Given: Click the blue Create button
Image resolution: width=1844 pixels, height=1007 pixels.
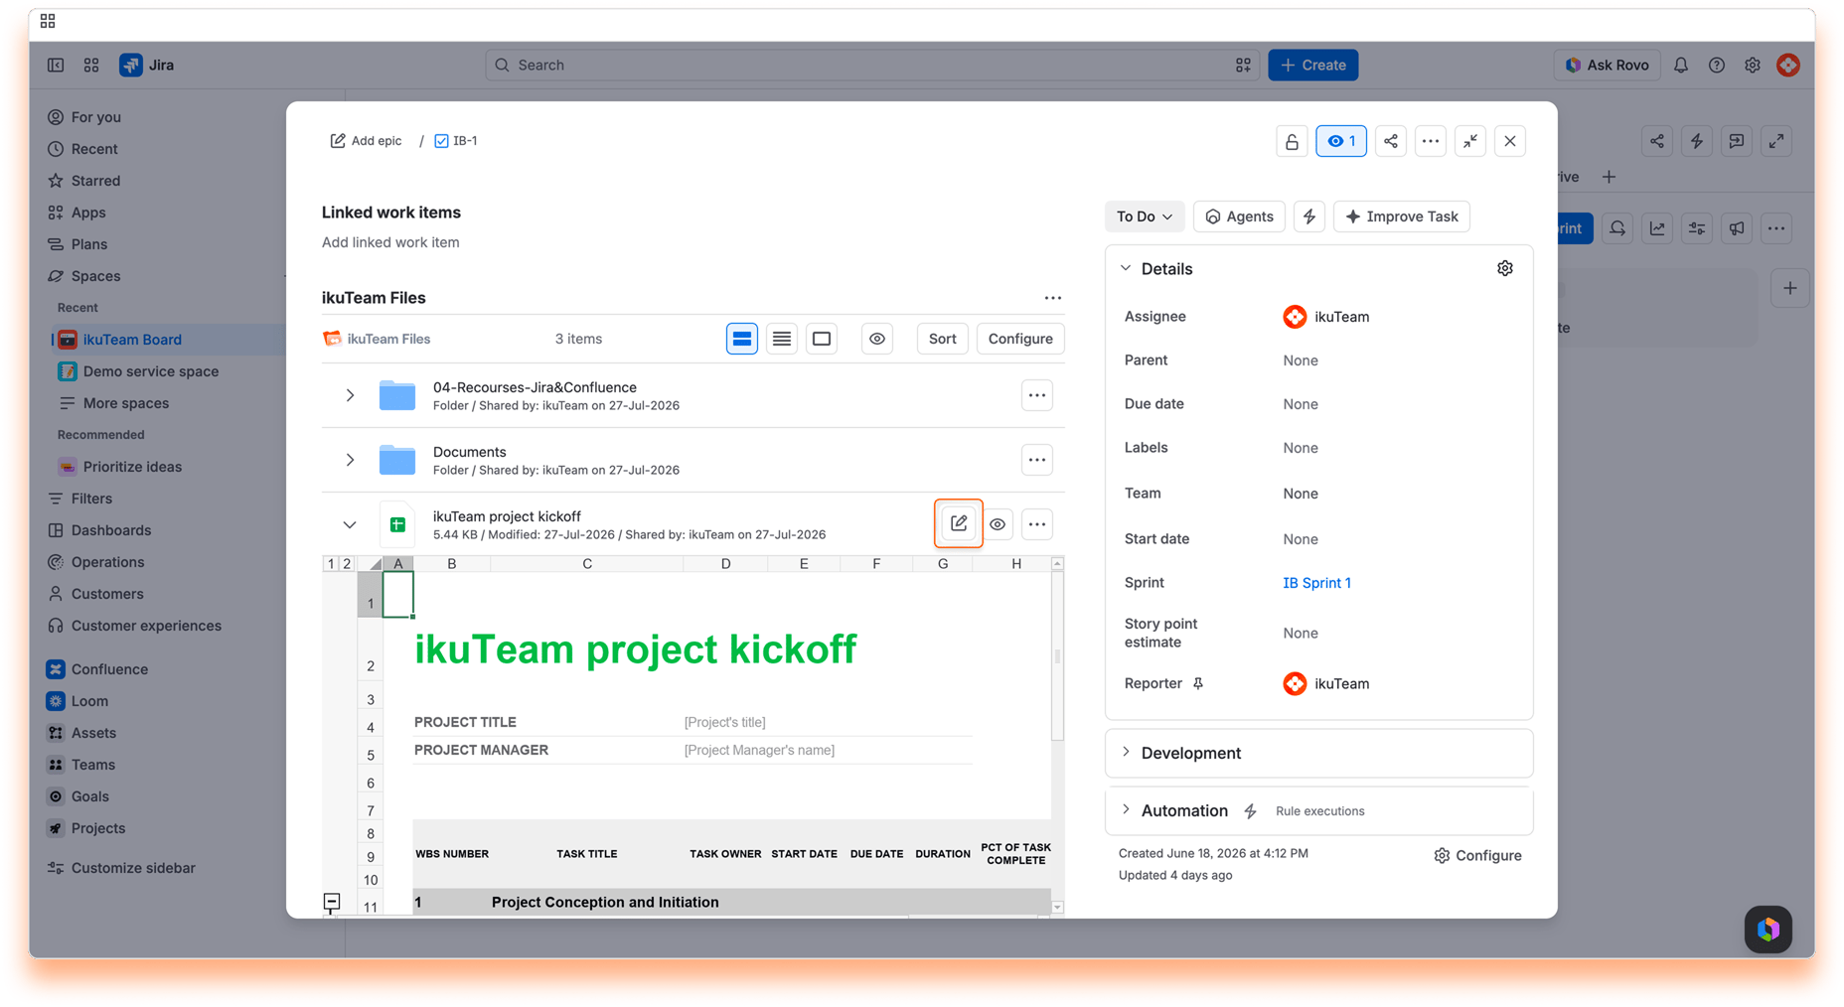Looking at the screenshot, I should [1312, 65].
